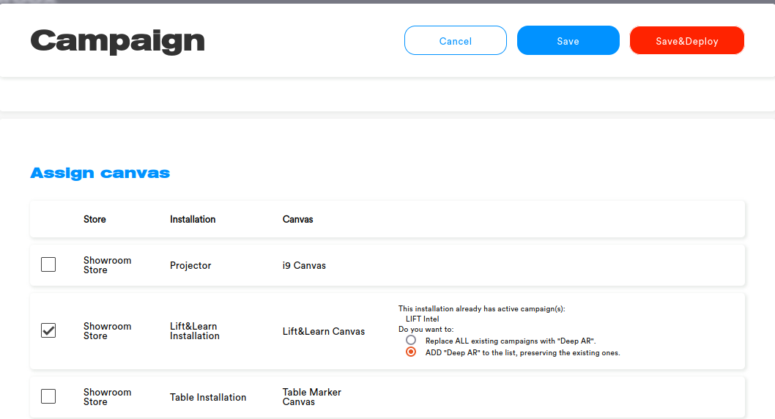775x419 pixels.
Task: Click the red Save&Deploy button
Action: pyautogui.click(x=686, y=40)
